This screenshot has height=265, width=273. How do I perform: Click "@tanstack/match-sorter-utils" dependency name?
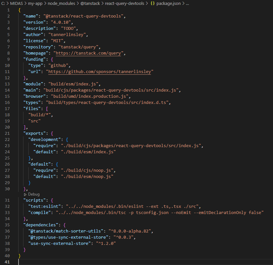tap(66, 231)
